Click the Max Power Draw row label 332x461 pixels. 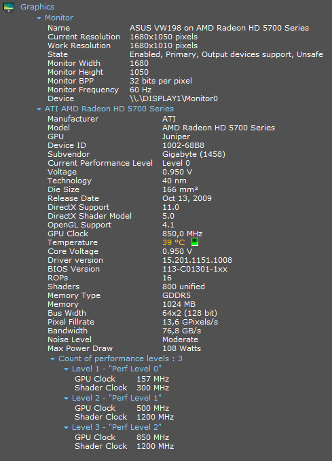(80, 348)
